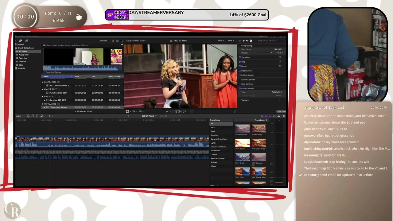Enable Stabilization checkbox
Image resolution: width=393 pixels, height=221 pixels.
coord(240,71)
